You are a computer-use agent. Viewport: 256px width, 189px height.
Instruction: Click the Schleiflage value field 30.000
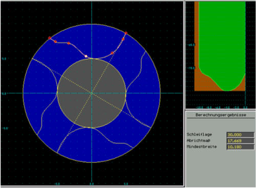pyautogui.click(x=240, y=135)
